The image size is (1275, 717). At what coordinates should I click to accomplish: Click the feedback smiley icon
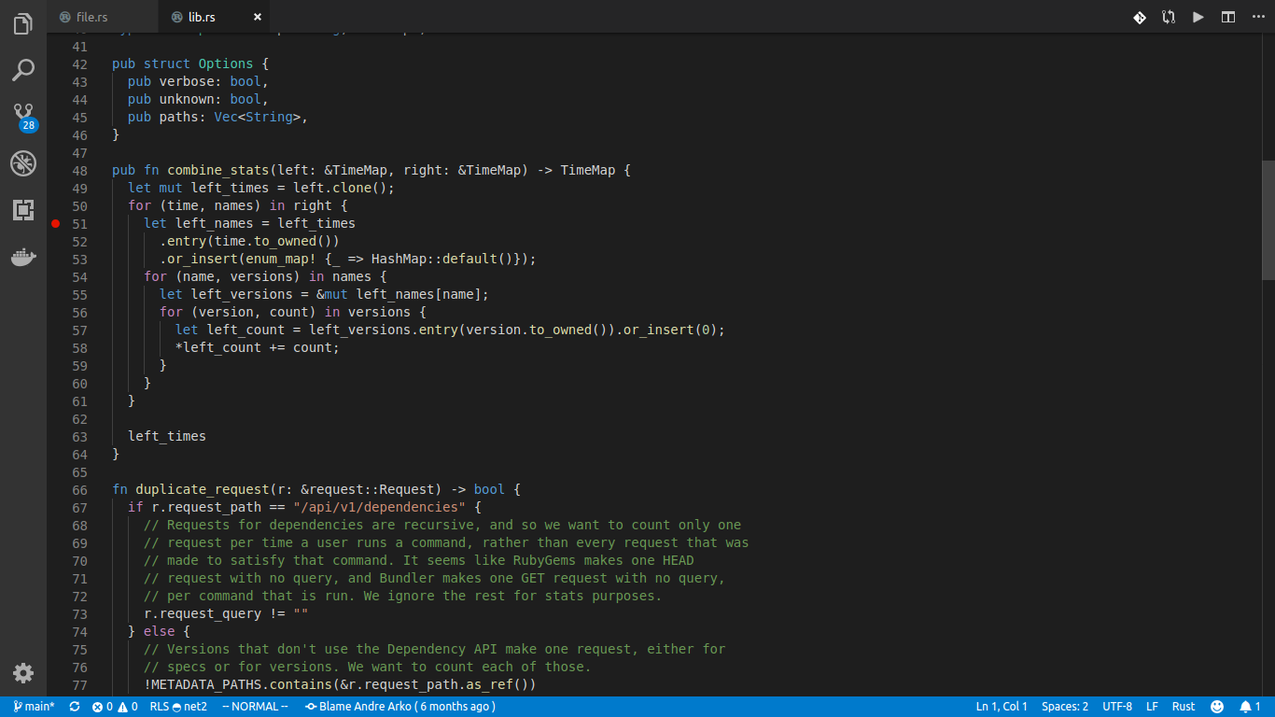1217,707
